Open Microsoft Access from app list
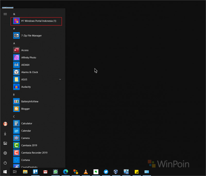Viewport: 206px width, 176px height. [37, 50]
